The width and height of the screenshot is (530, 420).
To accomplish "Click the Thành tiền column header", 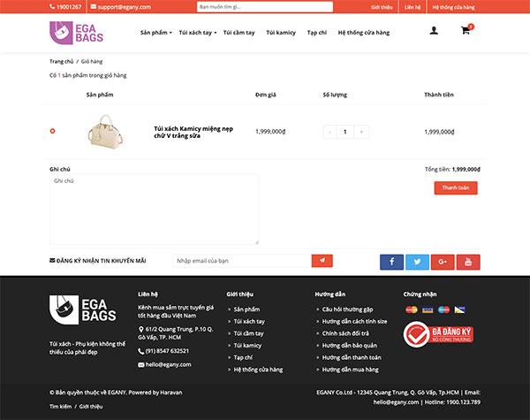I will click(439, 95).
